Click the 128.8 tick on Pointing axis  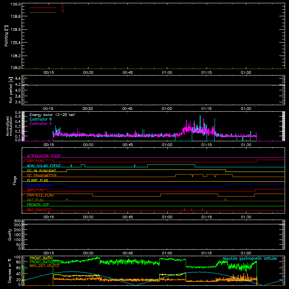pos(16,16)
